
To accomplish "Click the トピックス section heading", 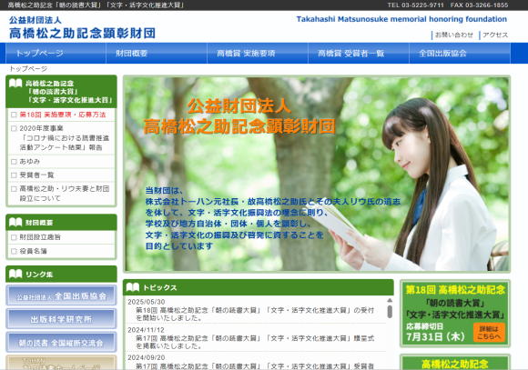I will (259, 287).
